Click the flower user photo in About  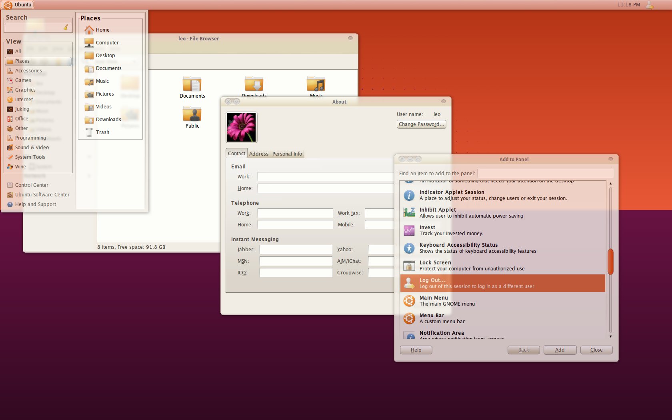pyautogui.click(x=242, y=127)
